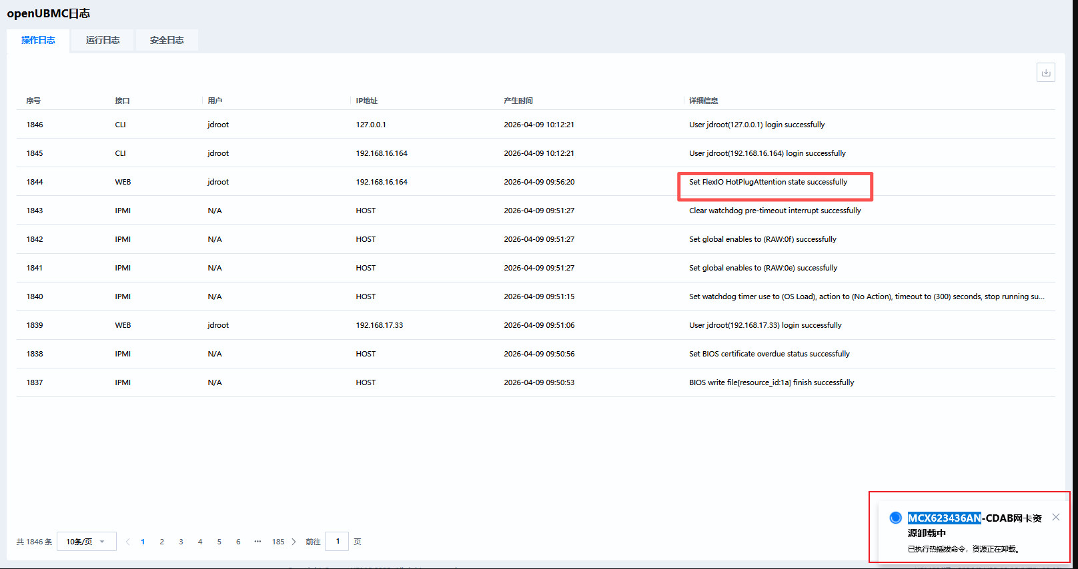Click the 详细信息 column header
Image resolution: width=1078 pixels, height=569 pixels.
point(704,101)
